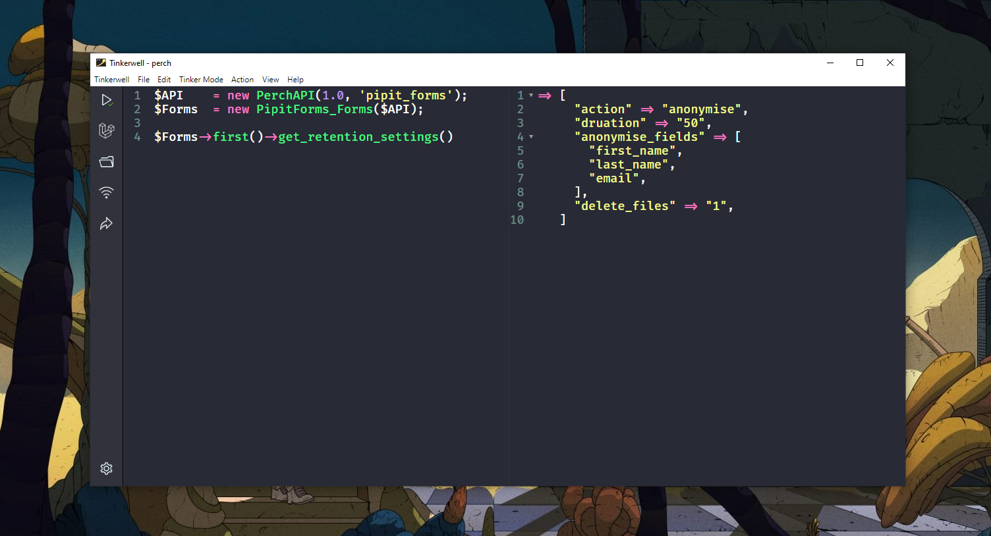Click the "first_name" entry in the output
The width and height of the screenshot is (991, 536).
point(632,151)
